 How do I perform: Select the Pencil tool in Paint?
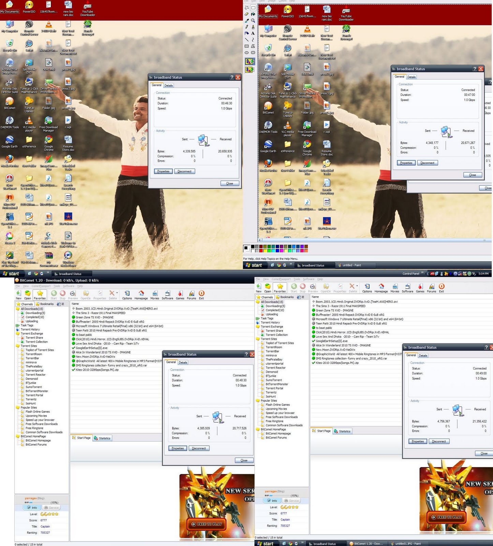point(246,27)
